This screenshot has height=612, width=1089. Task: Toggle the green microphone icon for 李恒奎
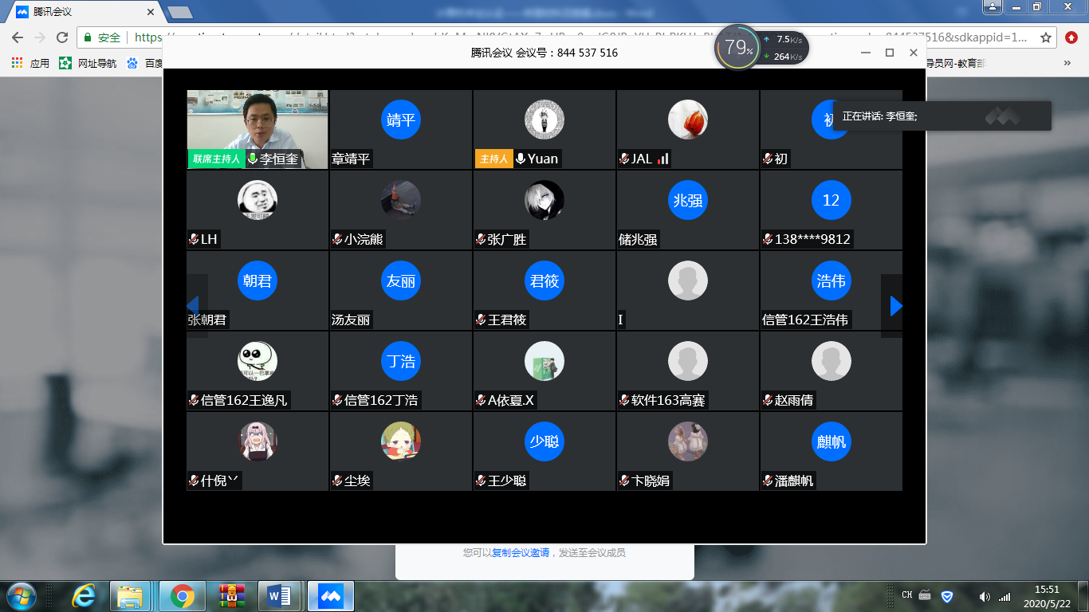tap(253, 159)
